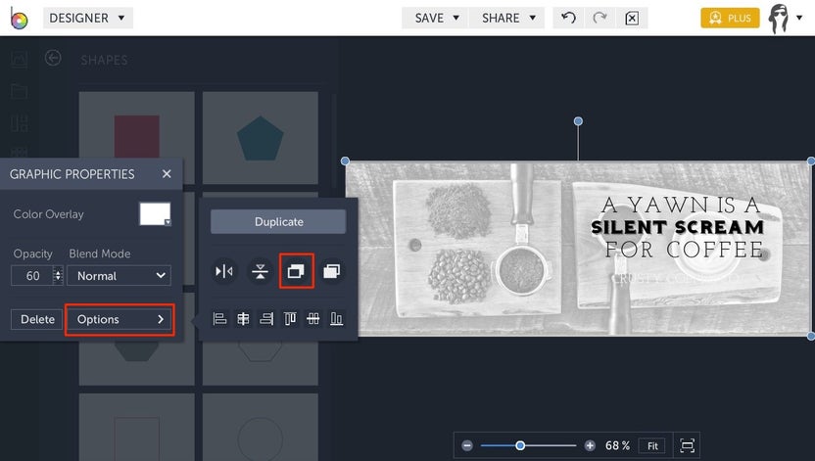Align graphic to horizontal center
This screenshot has height=461, width=815.
coord(243,318)
